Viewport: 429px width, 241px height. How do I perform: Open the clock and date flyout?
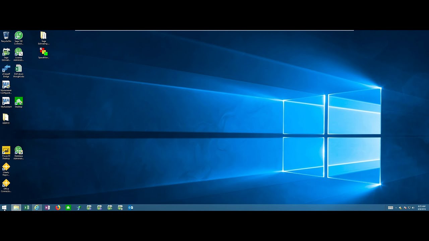click(422, 208)
